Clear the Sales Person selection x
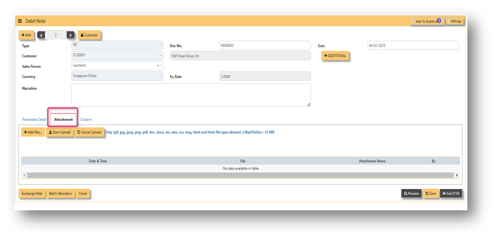The width and height of the screenshot is (496, 239). click(158, 66)
